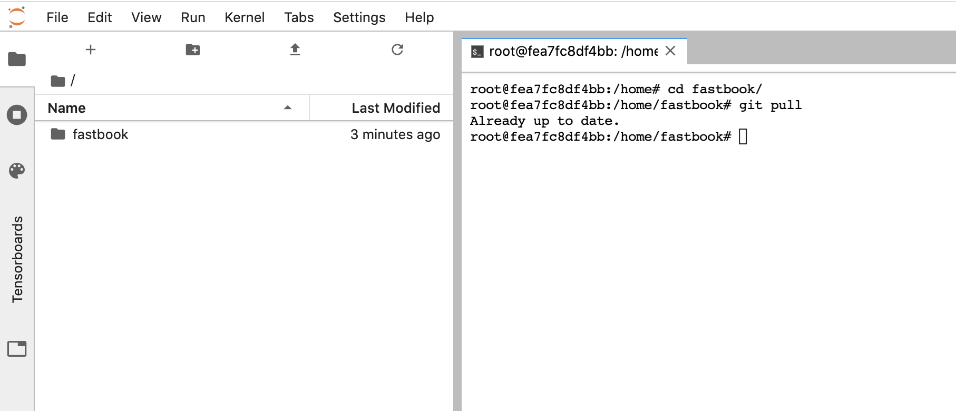
Task: Open the Settings menu
Action: click(359, 17)
